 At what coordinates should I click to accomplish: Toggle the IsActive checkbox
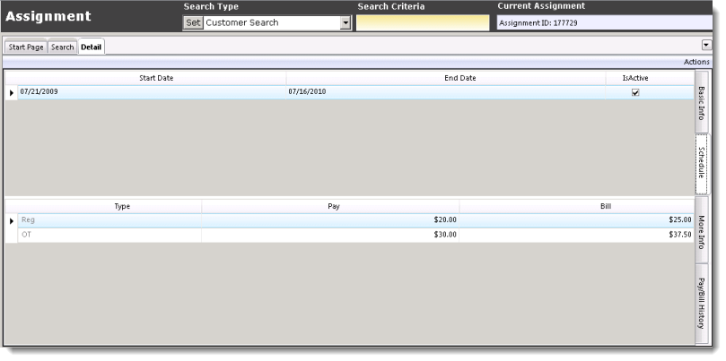pos(635,92)
